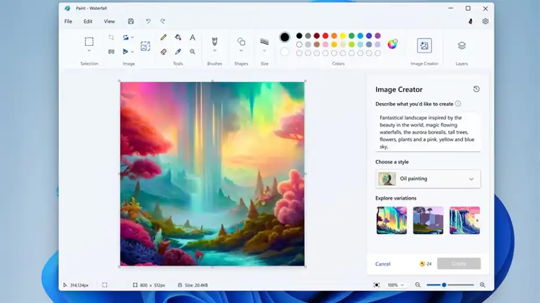Pick the red color swatch
This screenshot has height=303, width=540.
tap(325, 36)
